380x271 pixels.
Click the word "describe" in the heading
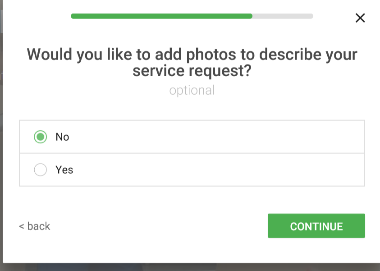(290, 55)
